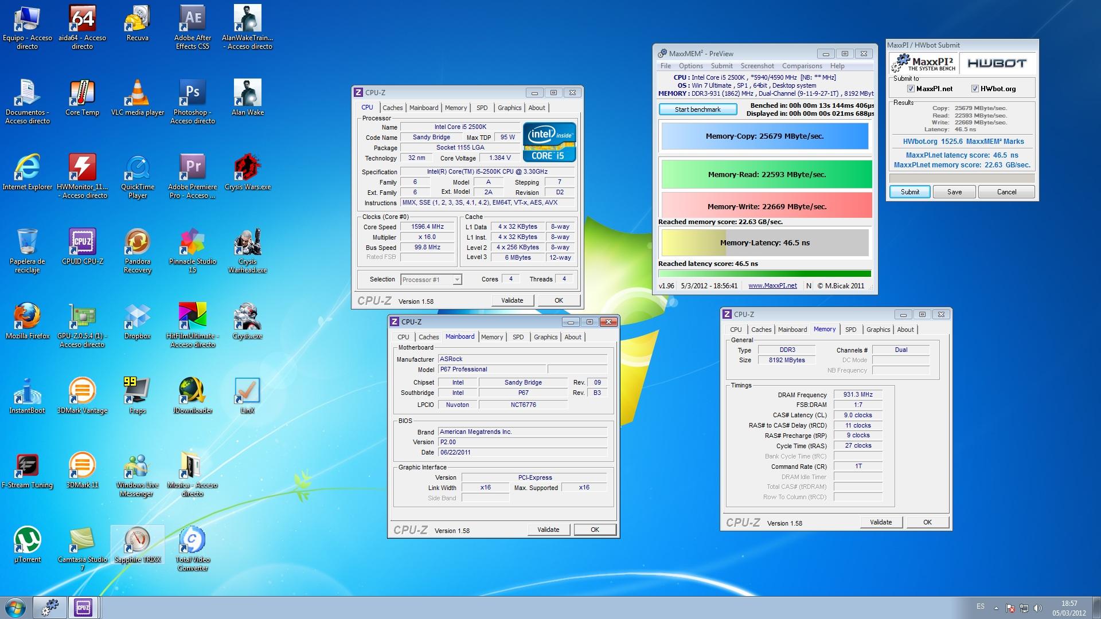Open Photoshop desktop shortcut
This screenshot has height=619, width=1101.
[193, 101]
